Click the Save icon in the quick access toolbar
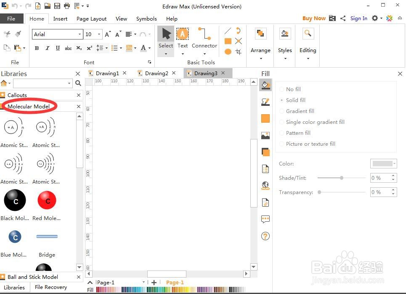The height and width of the screenshot is (294, 406). tap(57, 6)
